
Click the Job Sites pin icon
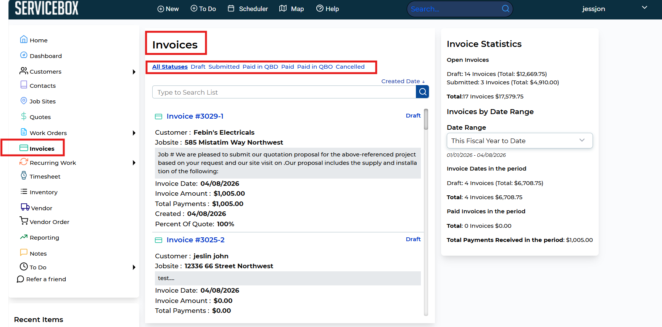pyautogui.click(x=24, y=101)
